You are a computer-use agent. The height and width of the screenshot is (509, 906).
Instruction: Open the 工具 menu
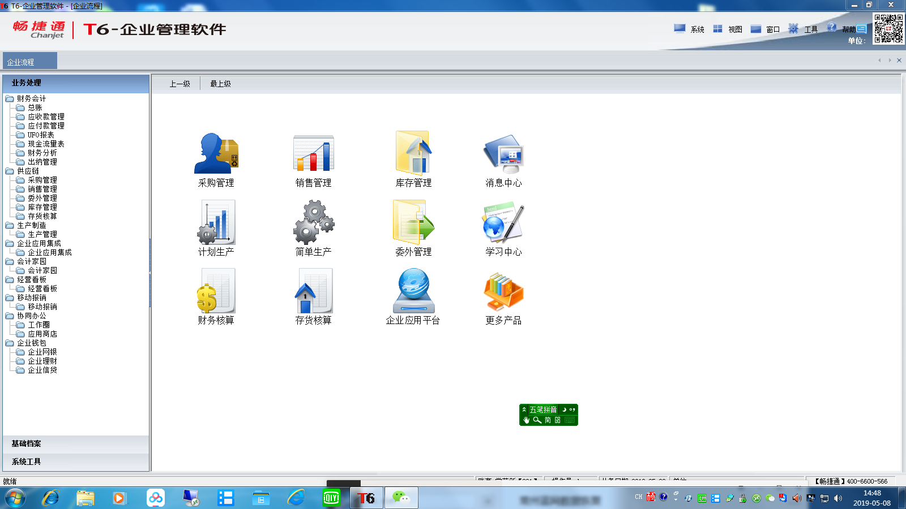point(803,29)
